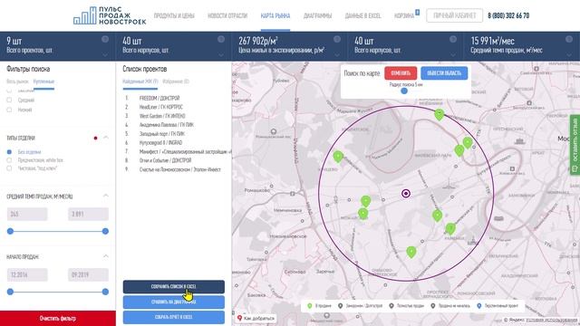Click the red pin in 'Как добраться'
The height and width of the screenshot is (326, 580).
(239, 318)
